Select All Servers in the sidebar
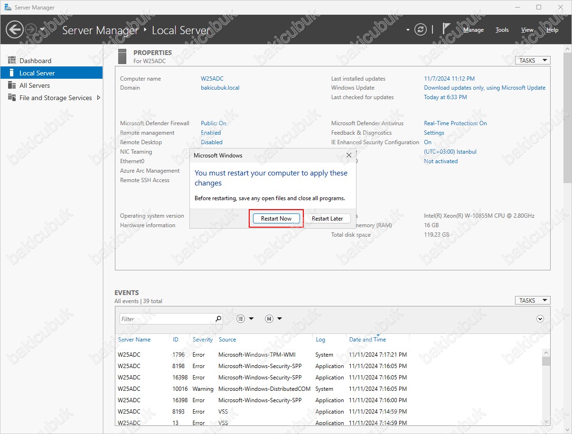 [x=35, y=85]
